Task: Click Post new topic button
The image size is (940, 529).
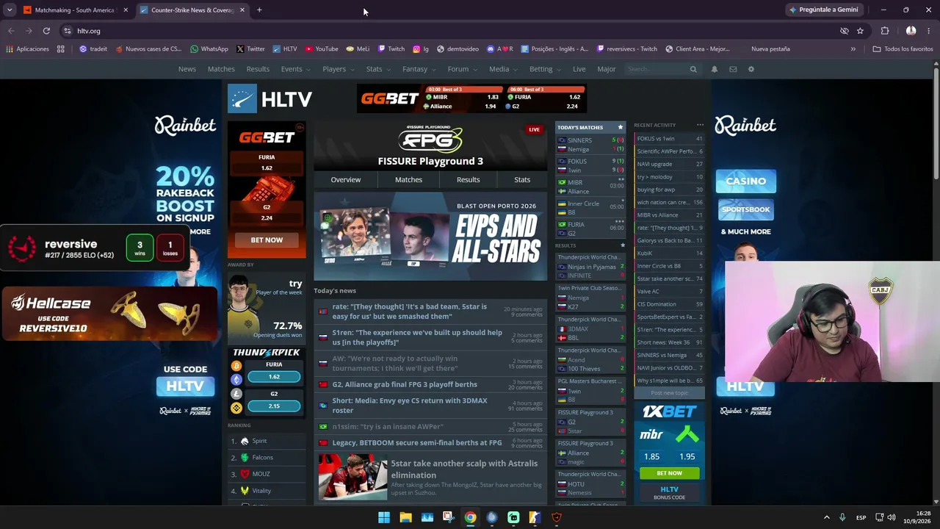Action: (x=669, y=393)
